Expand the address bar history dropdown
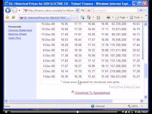Viewport: 152px width, 114px height. pos(77,10)
